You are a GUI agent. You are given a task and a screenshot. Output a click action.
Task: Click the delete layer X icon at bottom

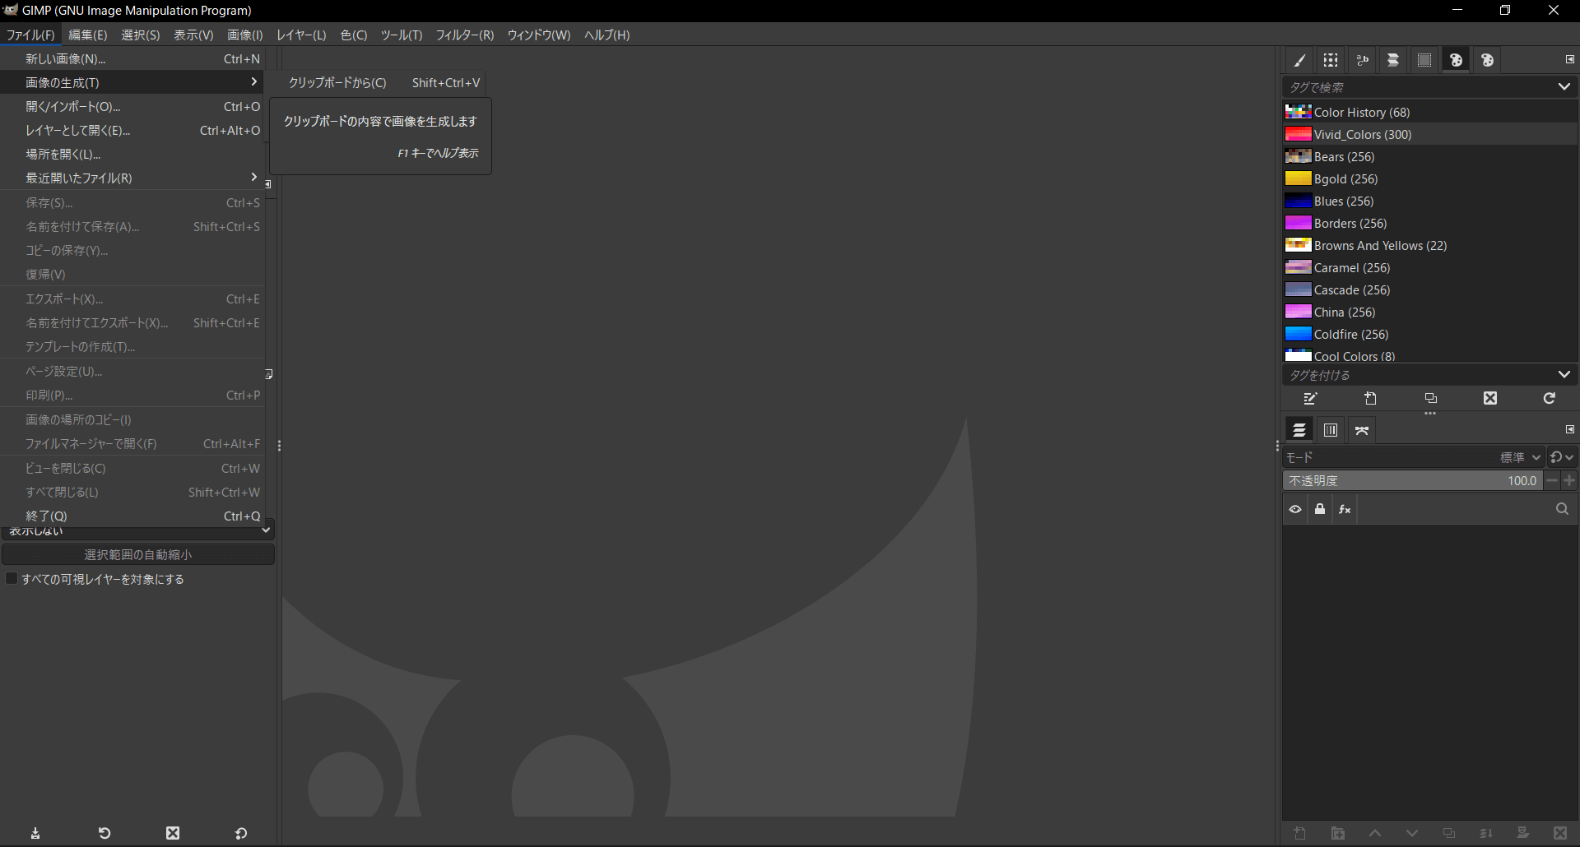(1559, 833)
